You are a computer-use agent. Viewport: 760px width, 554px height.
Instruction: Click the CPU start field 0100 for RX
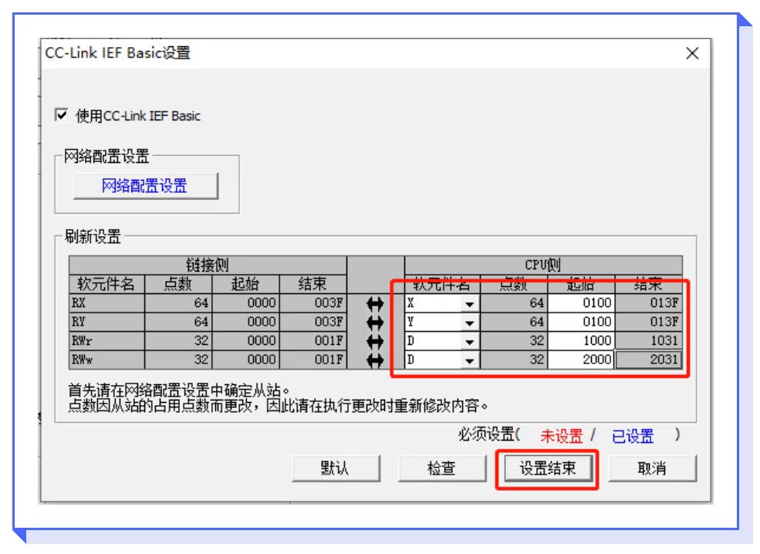pyautogui.click(x=581, y=303)
